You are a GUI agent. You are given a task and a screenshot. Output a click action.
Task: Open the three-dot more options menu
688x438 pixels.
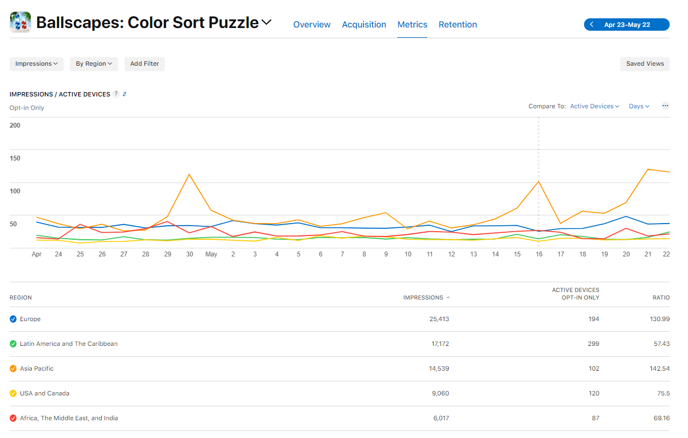click(x=665, y=106)
